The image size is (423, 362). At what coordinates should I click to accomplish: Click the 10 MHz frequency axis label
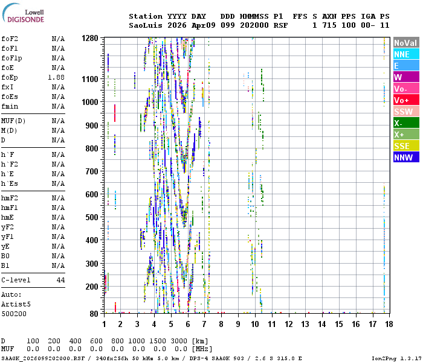tap(255, 324)
